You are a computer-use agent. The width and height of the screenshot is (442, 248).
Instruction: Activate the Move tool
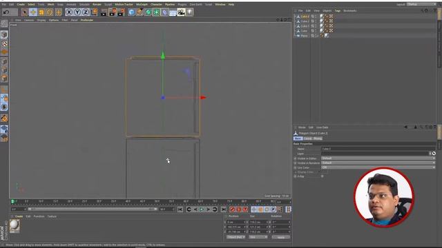point(33,12)
